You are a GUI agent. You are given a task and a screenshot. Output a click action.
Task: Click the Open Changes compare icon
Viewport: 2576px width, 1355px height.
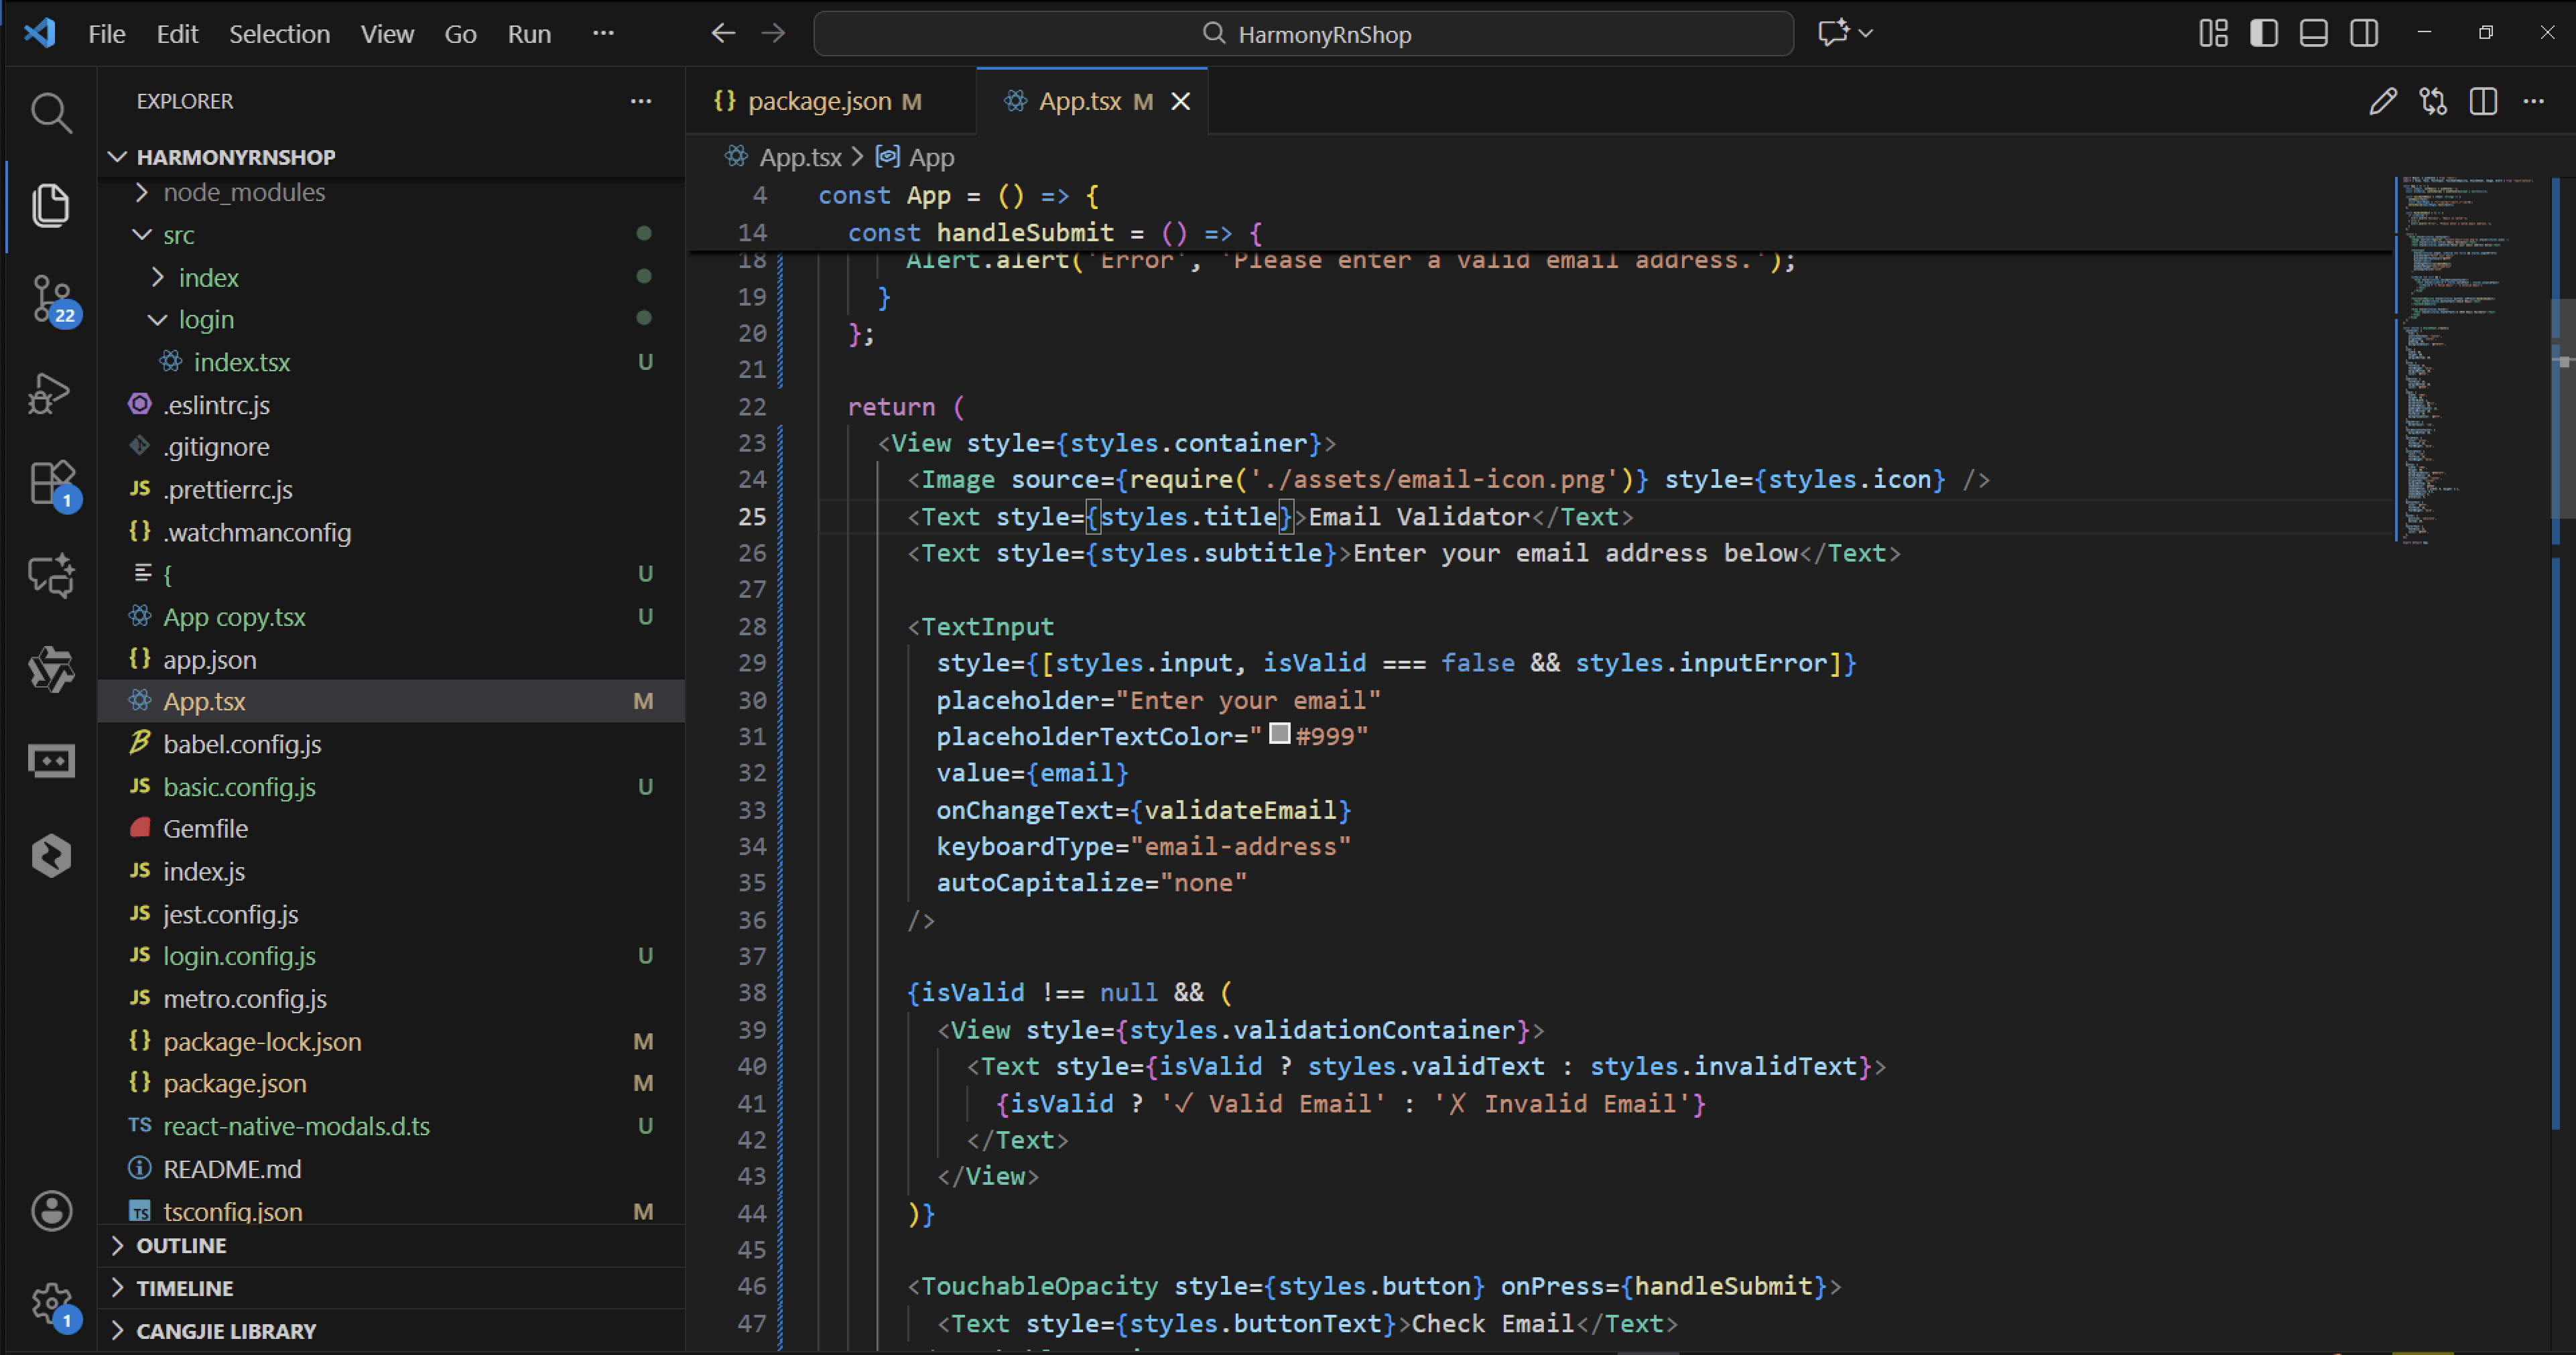(2433, 101)
